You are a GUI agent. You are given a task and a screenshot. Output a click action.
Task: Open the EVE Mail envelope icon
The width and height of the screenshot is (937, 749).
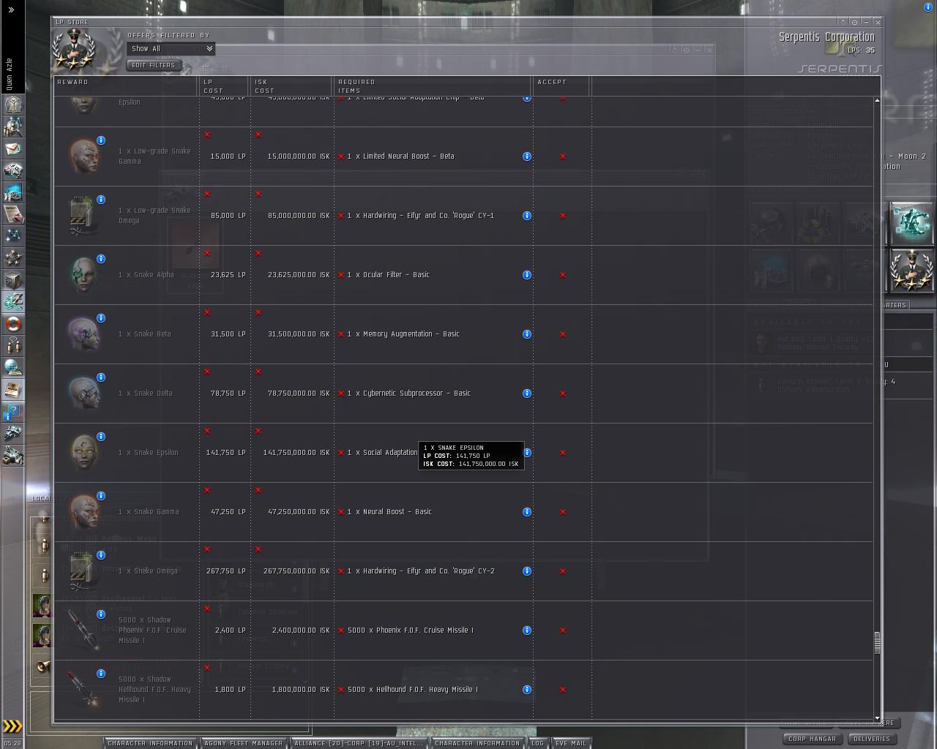pos(13,148)
